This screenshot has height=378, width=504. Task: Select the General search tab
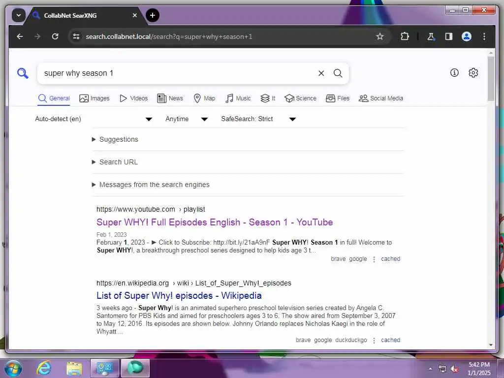click(x=54, y=98)
